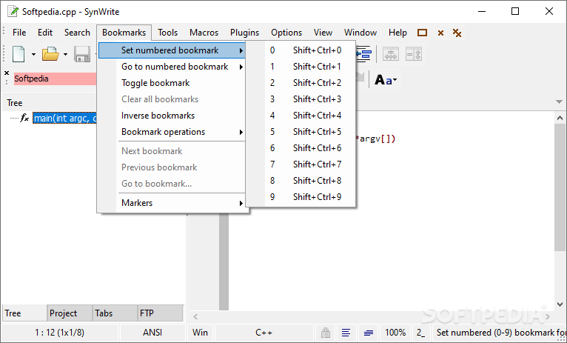The height and width of the screenshot is (343, 567).
Task: Click the brown rectangle restore icon in menu bar
Action: (x=422, y=33)
